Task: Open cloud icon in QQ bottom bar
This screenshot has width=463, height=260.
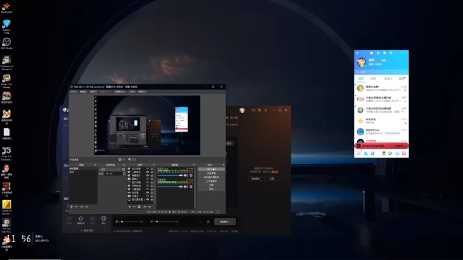Action: 397,153
